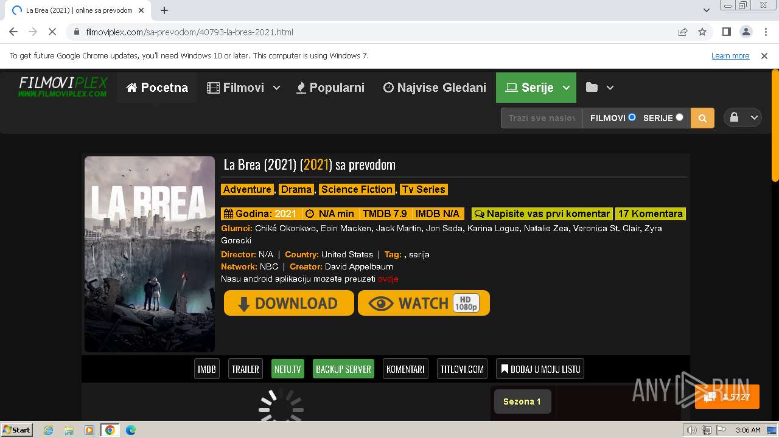Viewport: 779px width, 438px height.
Task: Open the Adventure genre tag
Action: coord(247,189)
